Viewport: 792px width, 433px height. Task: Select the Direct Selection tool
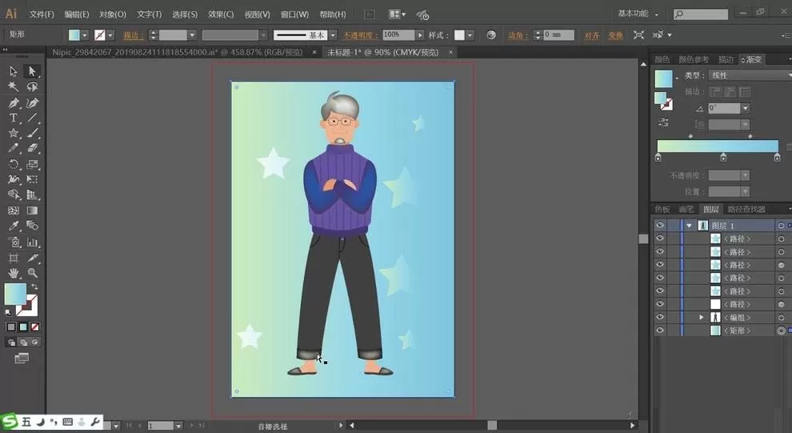tap(32, 72)
